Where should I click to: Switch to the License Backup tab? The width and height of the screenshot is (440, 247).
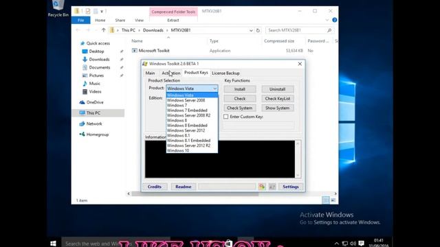coord(225,73)
